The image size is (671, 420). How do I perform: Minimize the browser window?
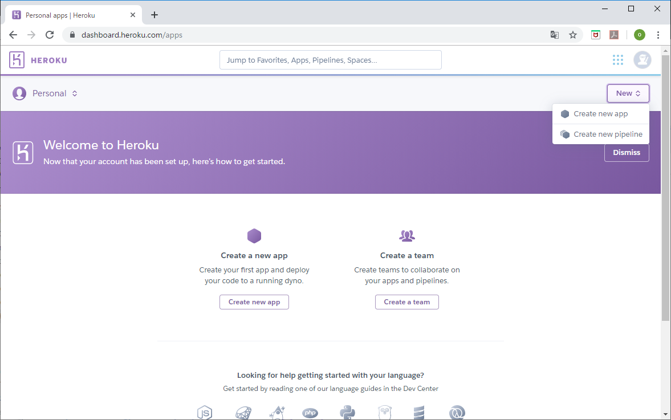(x=605, y=9)
